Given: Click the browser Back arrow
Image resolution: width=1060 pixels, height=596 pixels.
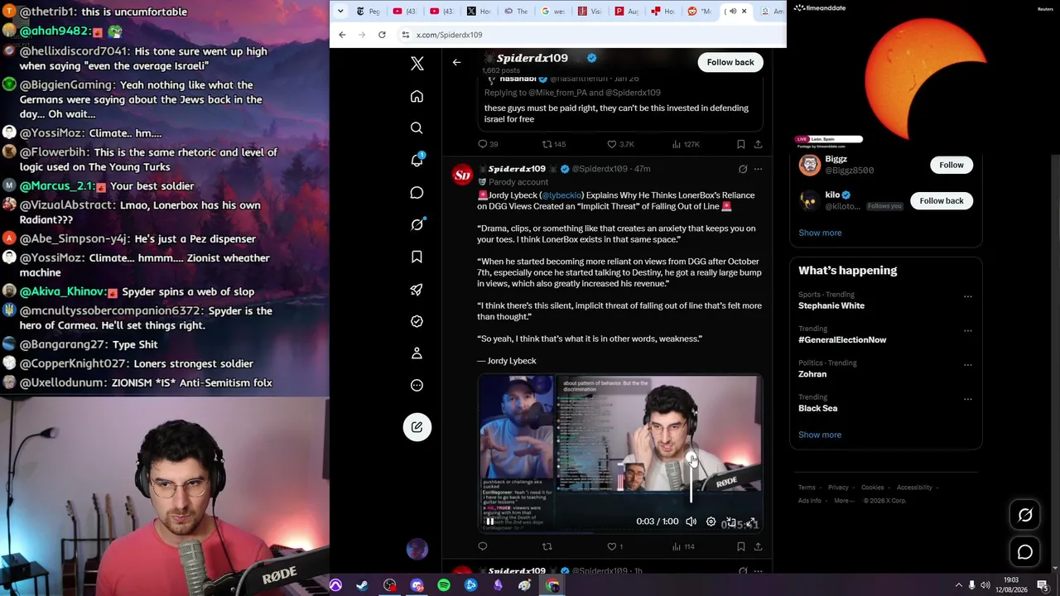Looking at the screenshot, I should click(342, 35).
